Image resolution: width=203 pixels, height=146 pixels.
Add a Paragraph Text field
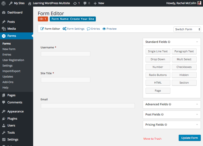(x=184, y=51)
